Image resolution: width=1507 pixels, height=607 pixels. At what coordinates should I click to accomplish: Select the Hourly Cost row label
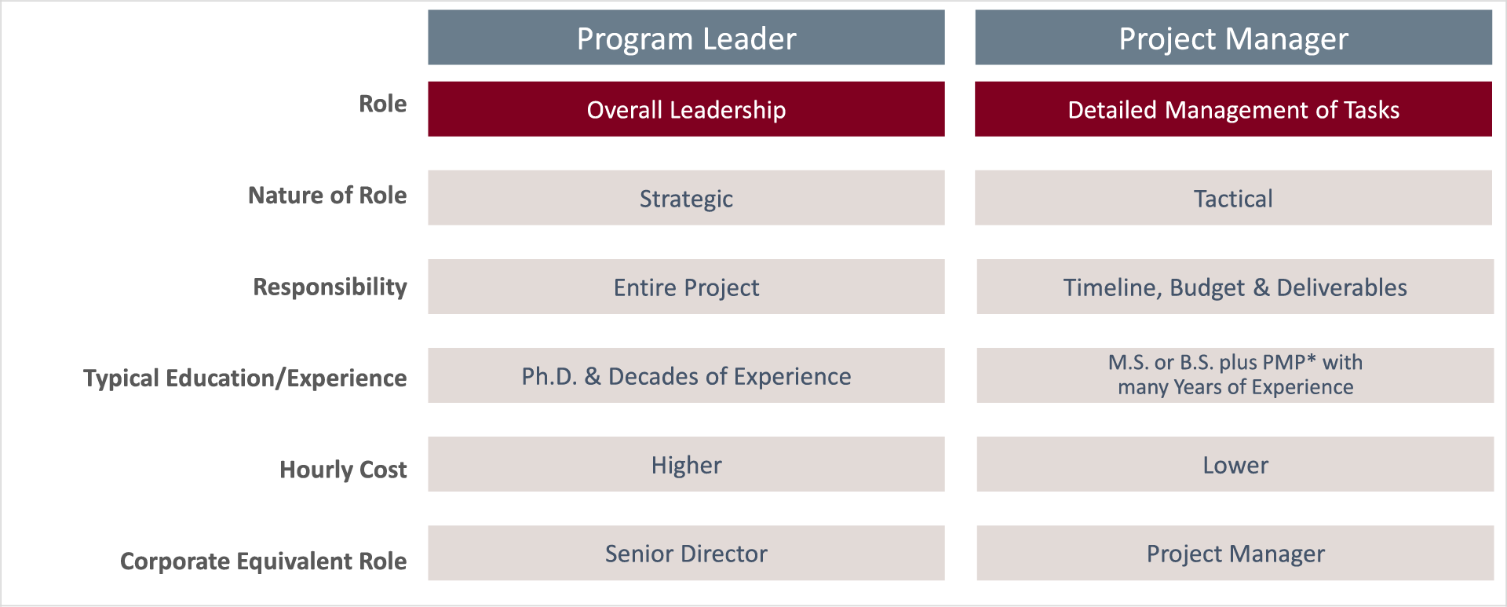343,470
